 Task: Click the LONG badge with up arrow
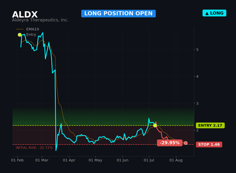[x=214, y=13]
